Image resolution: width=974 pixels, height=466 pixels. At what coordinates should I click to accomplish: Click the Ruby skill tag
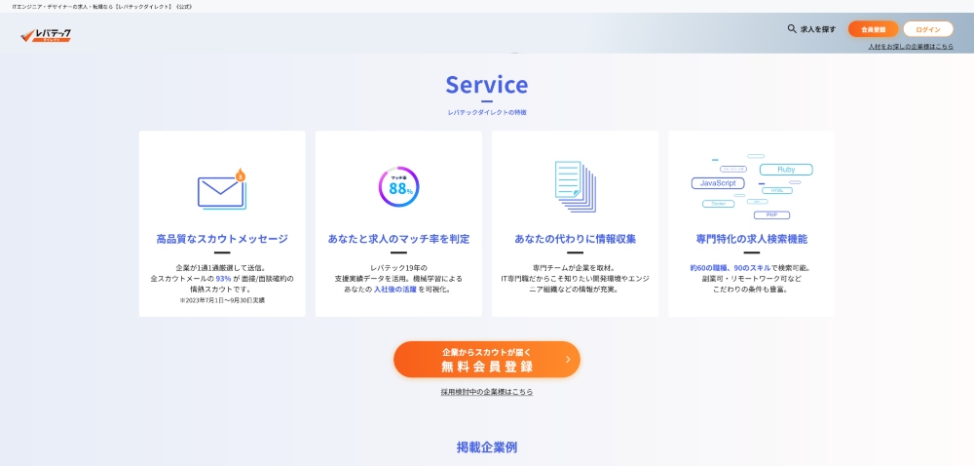(786, 170)
